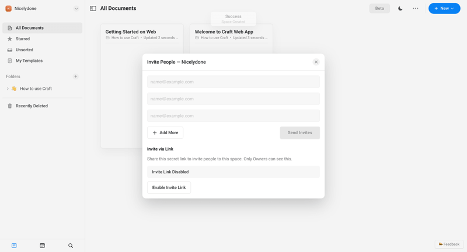
Task: Click the Feedback button
Action: coord(449,244)
